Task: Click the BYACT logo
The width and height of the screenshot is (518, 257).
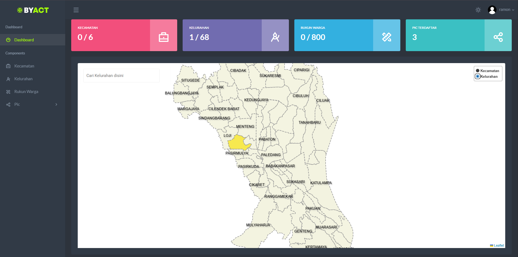Action: coord(33,10)
